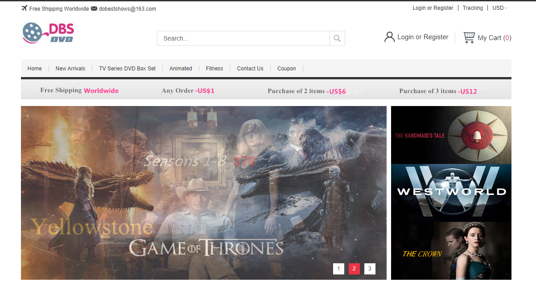Click the Free Shipping Worldwide promo text
The image size is (536, 286).
[79, 90]
